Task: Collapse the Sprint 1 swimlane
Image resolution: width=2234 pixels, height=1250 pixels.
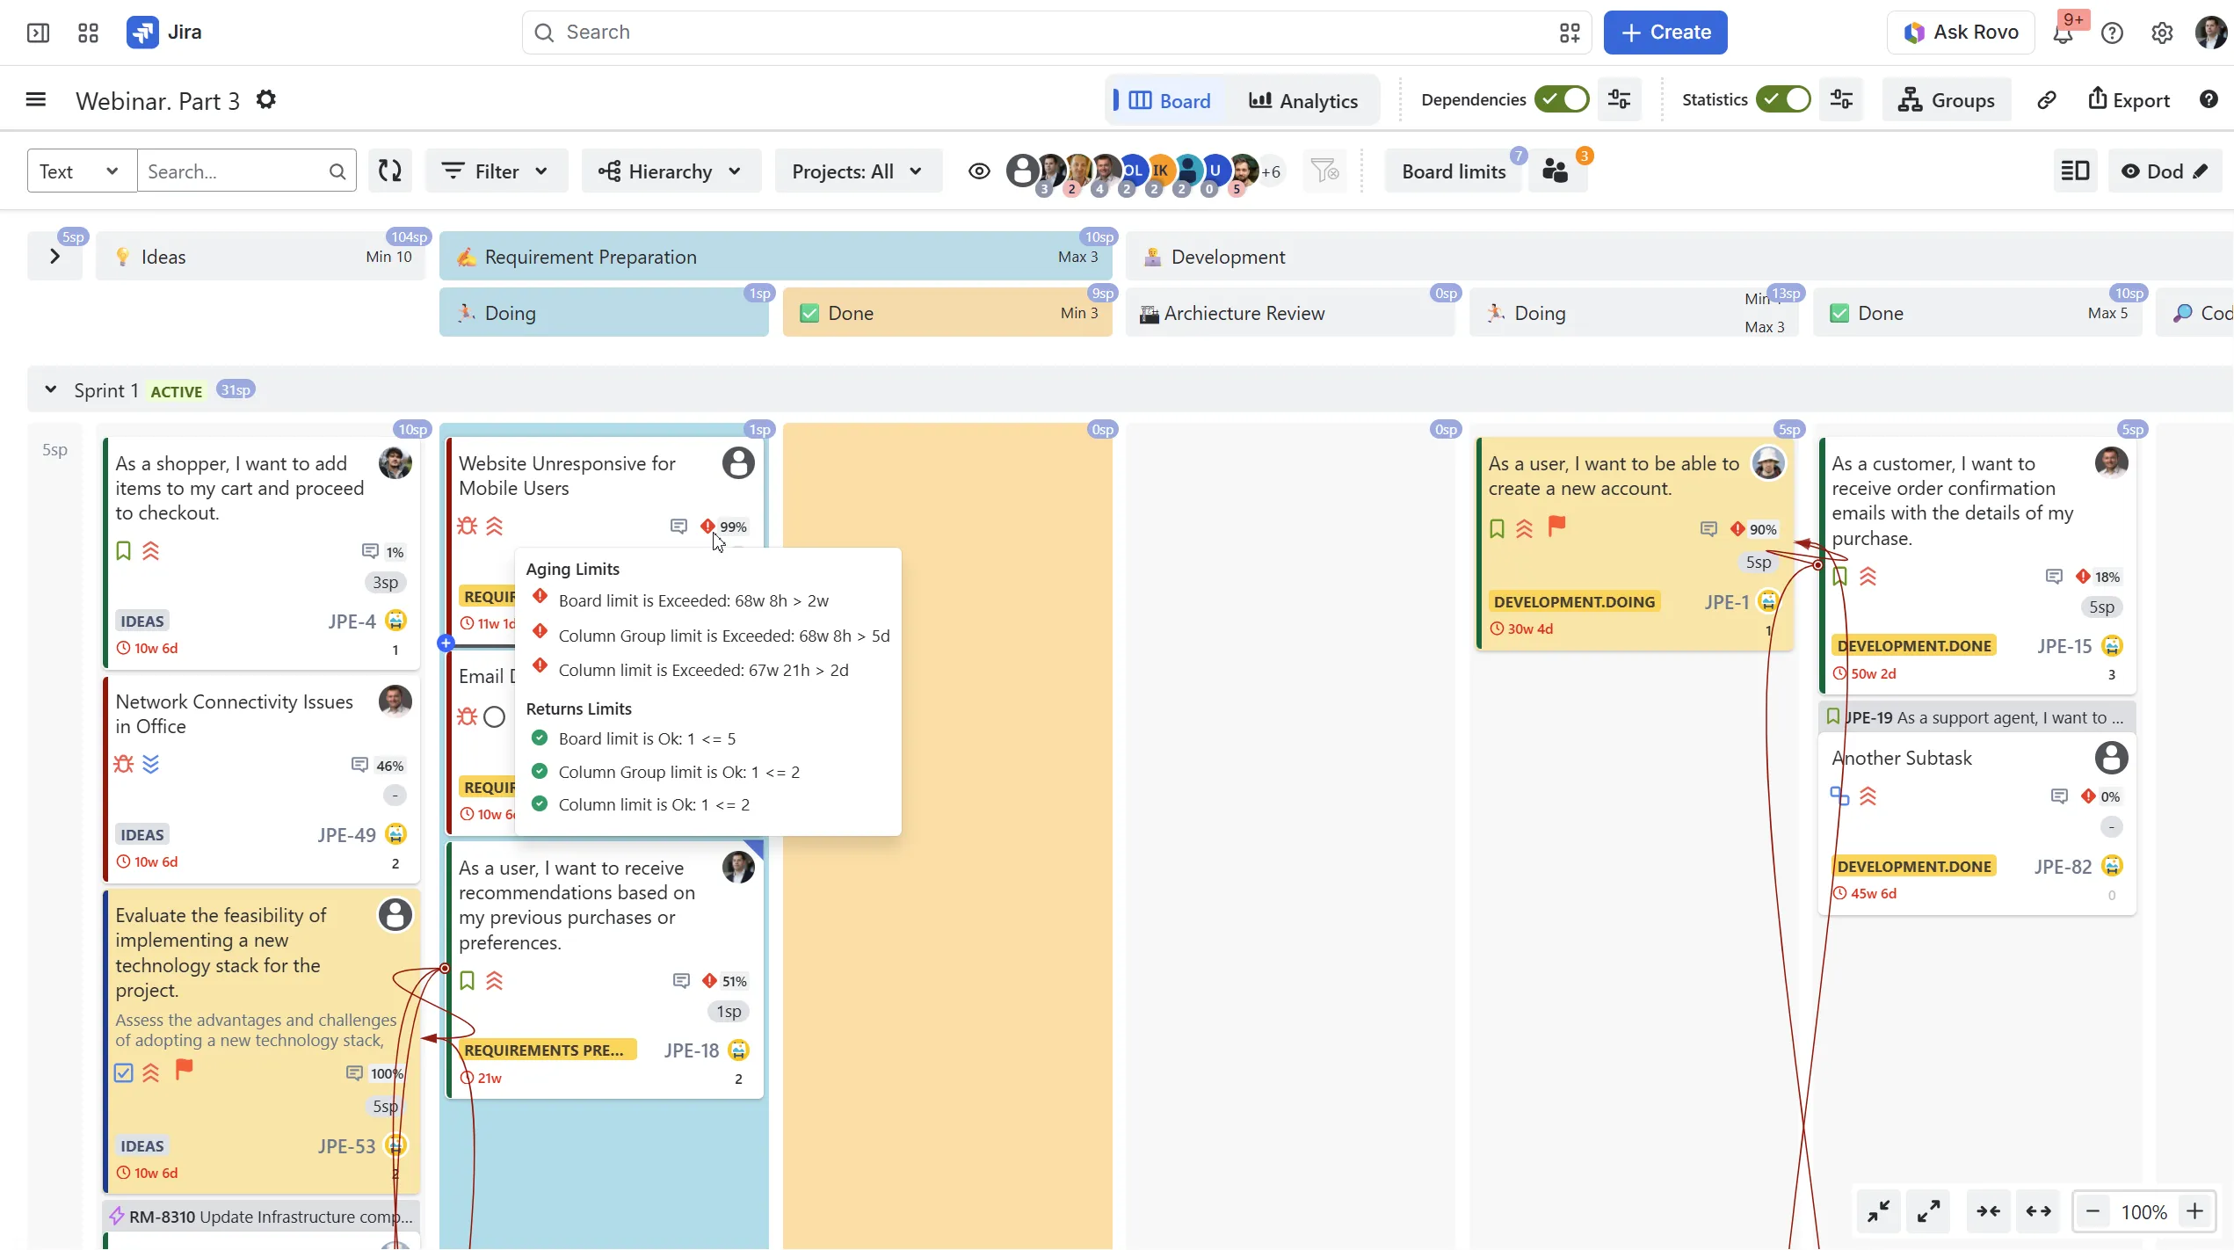Action: pos(51,389)
